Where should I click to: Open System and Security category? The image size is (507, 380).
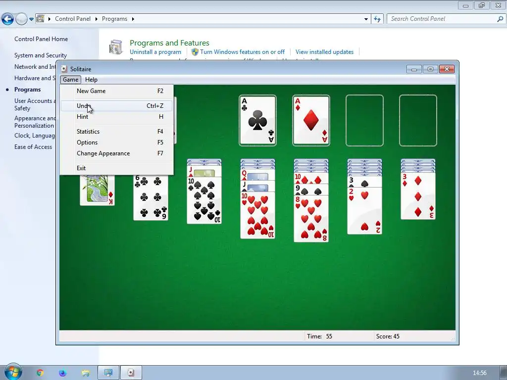pyautogui.click(x=41, y=55)
